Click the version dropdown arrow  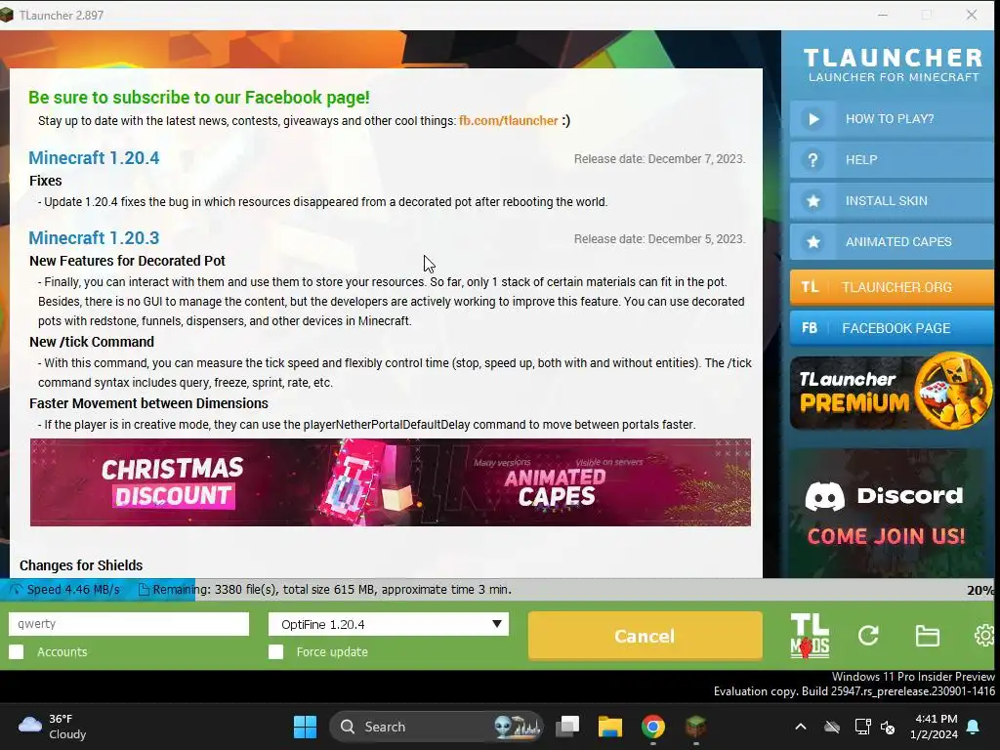pyautogui.click(x=497, y=624)
